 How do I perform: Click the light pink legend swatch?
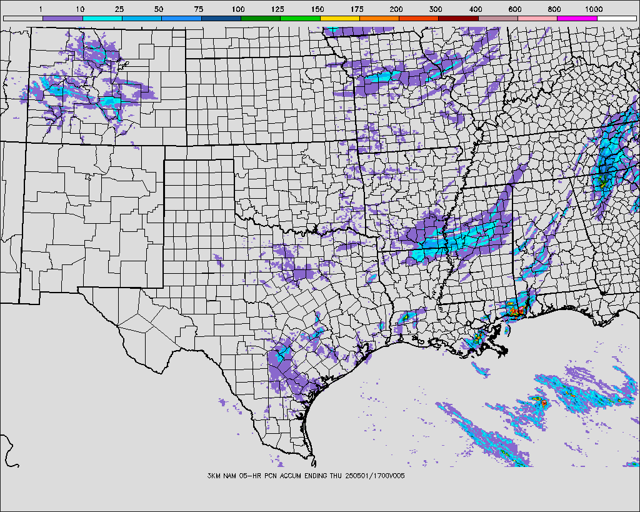point(537,19)
